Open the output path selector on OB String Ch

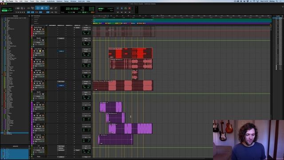pos(86,84)
